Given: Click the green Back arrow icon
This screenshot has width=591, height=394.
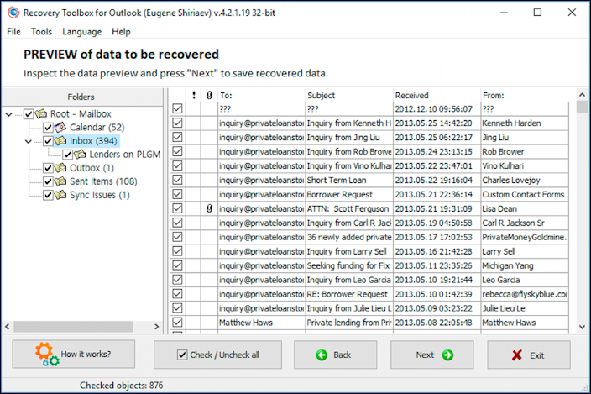Looking at the screenshot, I should pos(322,355).
